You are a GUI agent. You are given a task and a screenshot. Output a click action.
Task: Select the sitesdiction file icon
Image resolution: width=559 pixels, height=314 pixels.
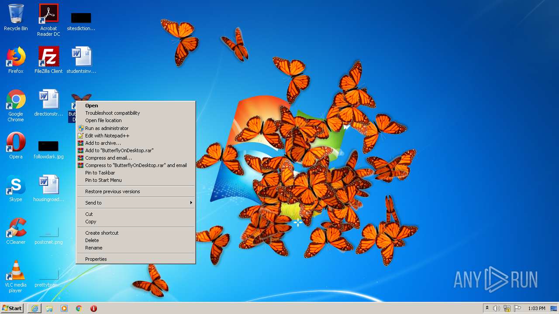pos(81,21)
